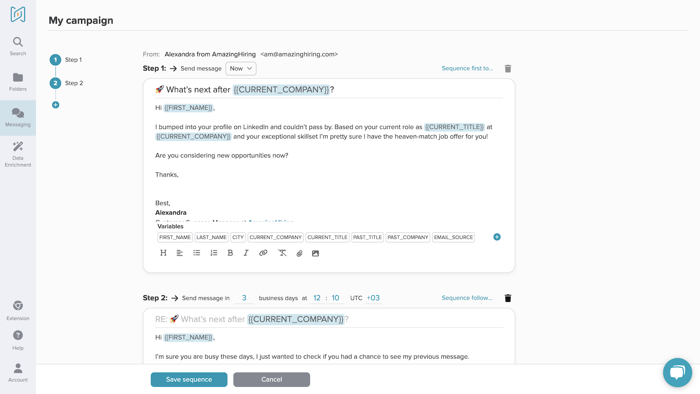This screenshot has height=394, width=700.
Task: Open the Now send-time dropdown
Action: (241, 69)
